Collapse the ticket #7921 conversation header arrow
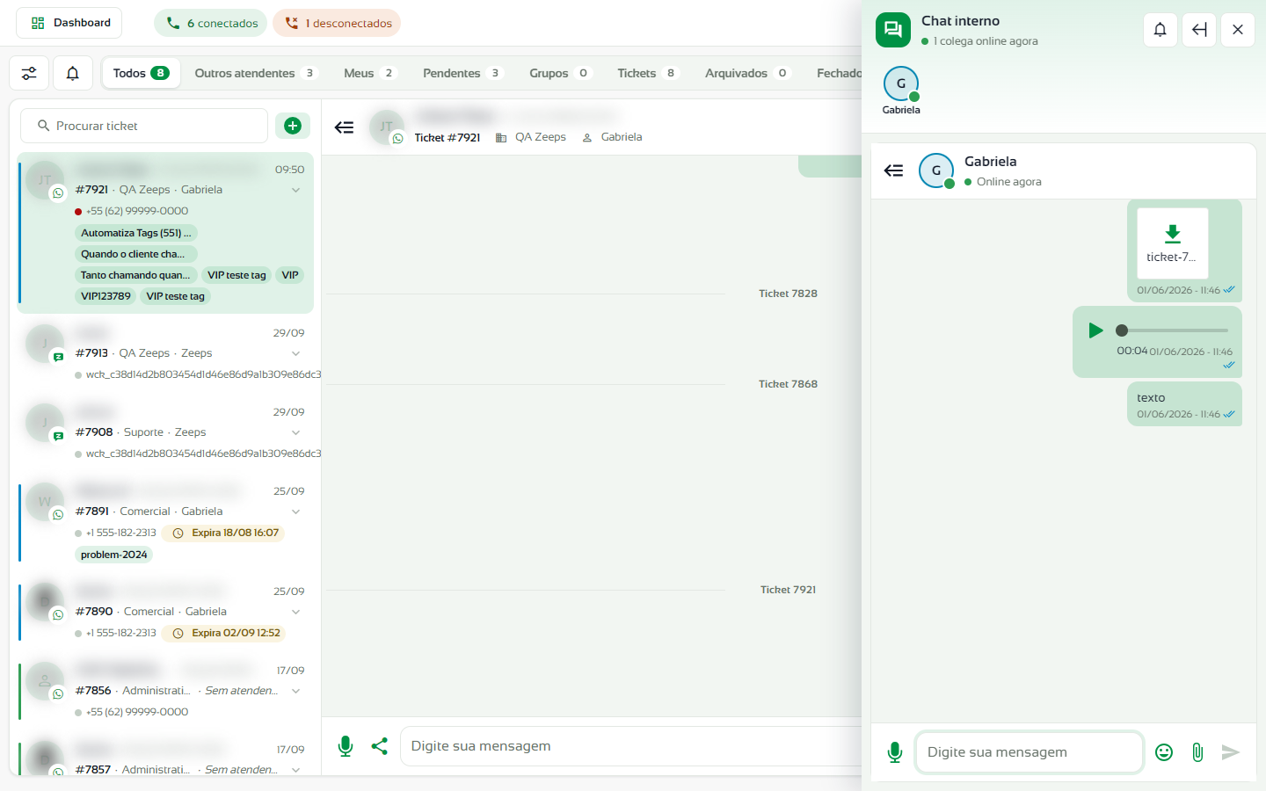Screen dimensions: 1266x791 (345, 127)
